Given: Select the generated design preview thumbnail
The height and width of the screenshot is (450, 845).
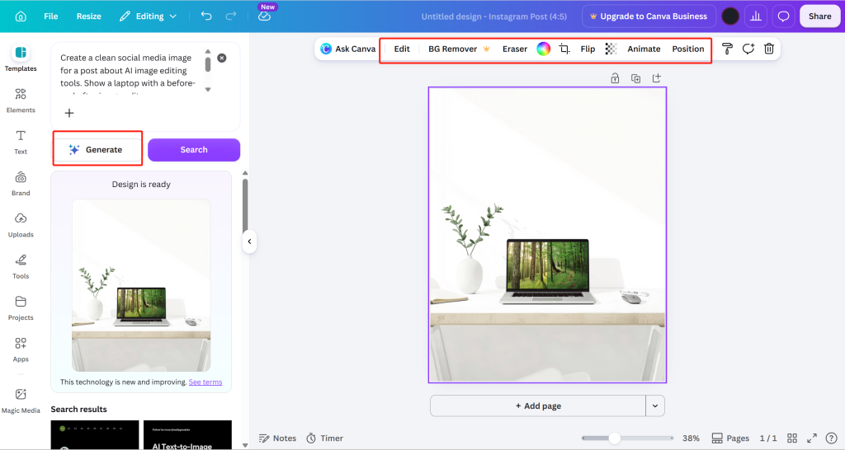Looking at the screenshot, I should [x=141, y=284].
